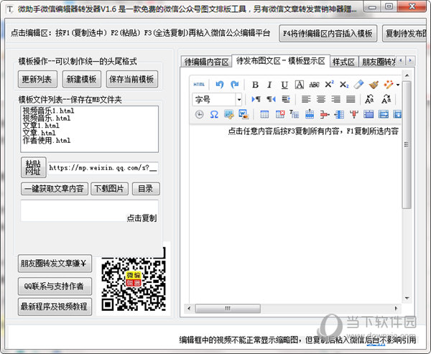This screenshot has width=431, height=354.
Task: Click the delete table column icon
Action: [x=354, y=114]
